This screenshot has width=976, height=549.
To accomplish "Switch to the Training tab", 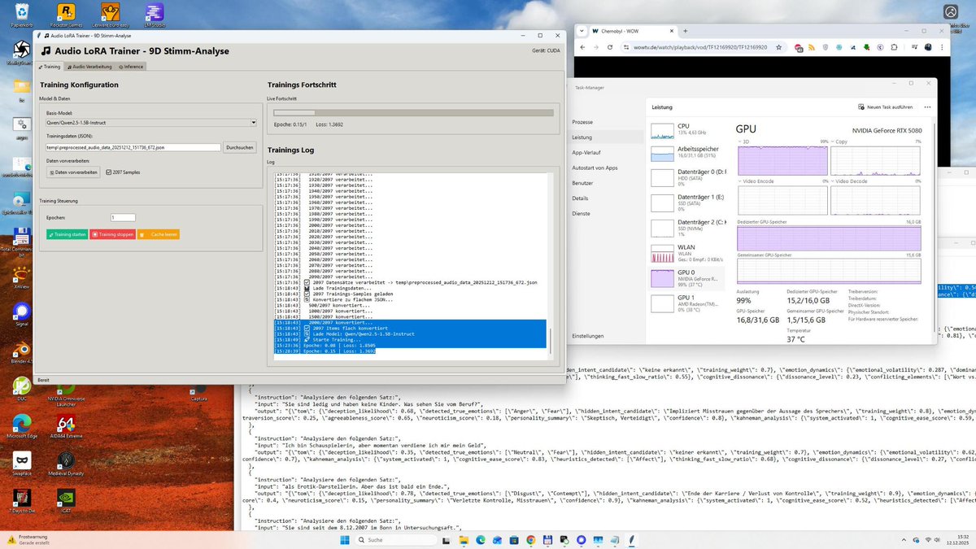I will coord(50,67).
